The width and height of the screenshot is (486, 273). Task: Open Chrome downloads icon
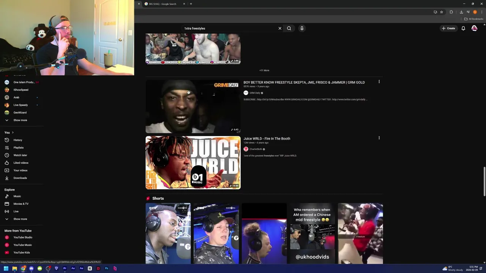coord(461,12)
